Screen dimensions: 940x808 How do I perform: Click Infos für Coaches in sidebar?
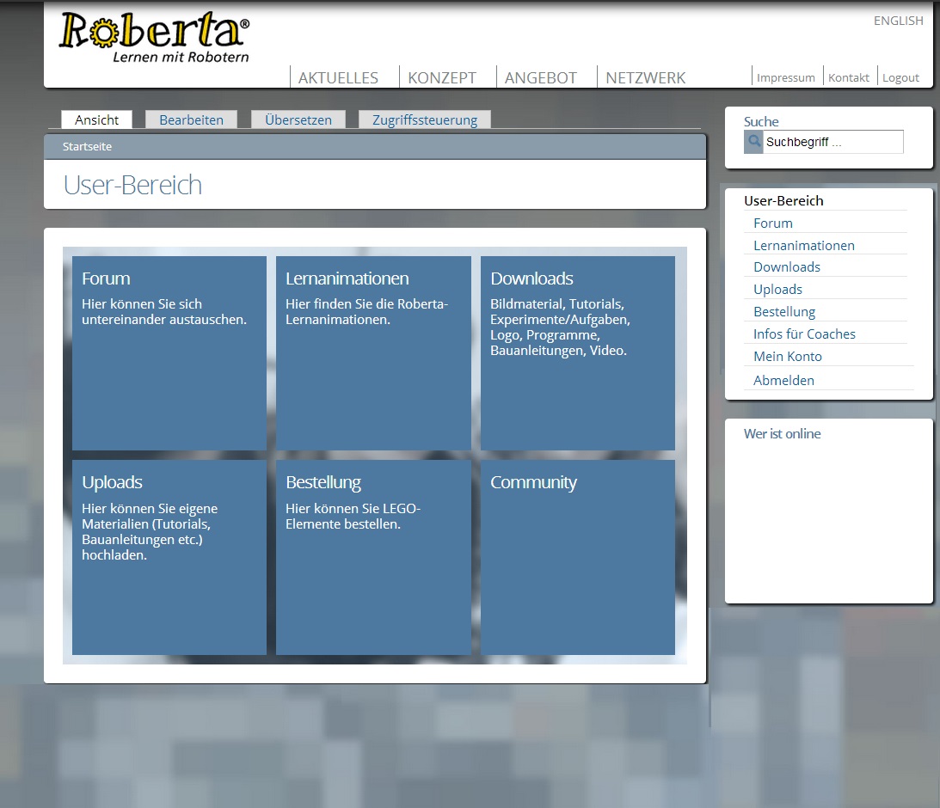point(804,334)
